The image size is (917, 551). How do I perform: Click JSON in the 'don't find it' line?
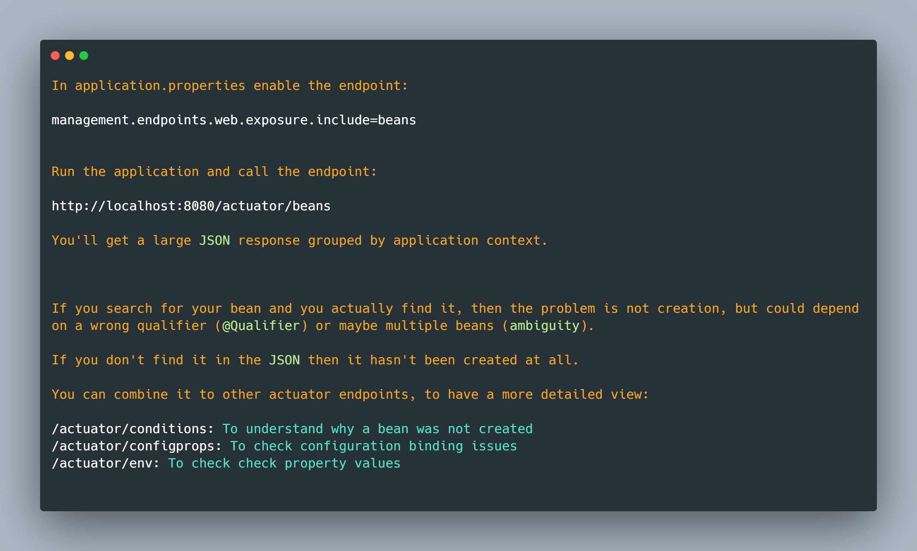click(x=284, y=360)
